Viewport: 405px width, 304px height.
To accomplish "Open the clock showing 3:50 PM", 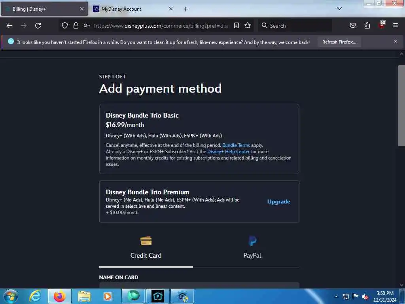I will click(x=385, y=296).
